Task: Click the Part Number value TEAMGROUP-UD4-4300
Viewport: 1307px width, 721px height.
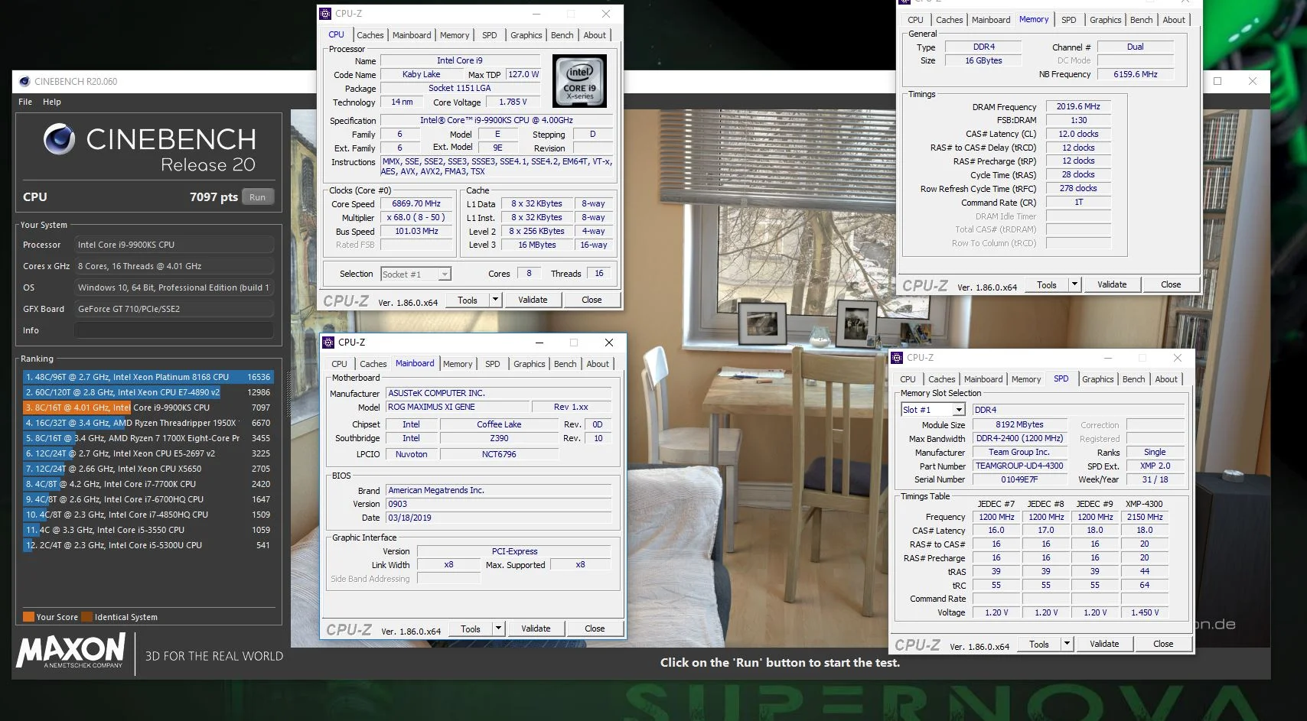Action: pyautogui.click(x=1019, y=466)
